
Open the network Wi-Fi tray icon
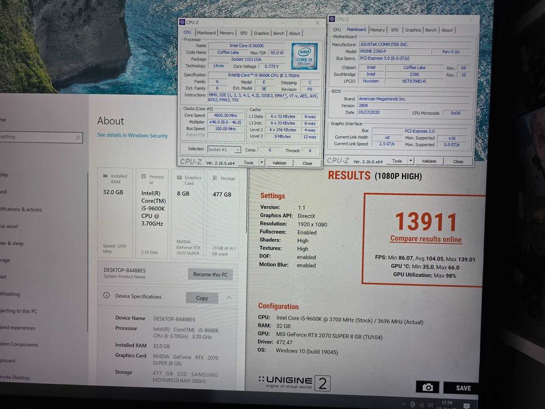tap(422, 405)
